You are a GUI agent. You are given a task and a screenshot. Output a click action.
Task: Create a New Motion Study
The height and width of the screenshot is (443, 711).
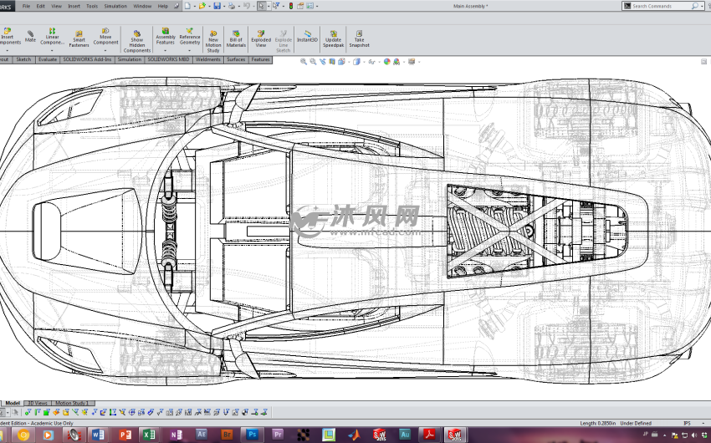click(x=213, y=35)
